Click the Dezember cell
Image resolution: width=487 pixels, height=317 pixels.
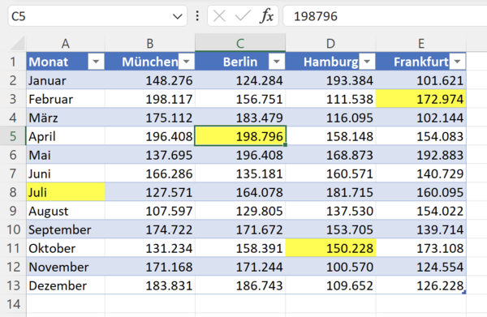tap(66, 285)
